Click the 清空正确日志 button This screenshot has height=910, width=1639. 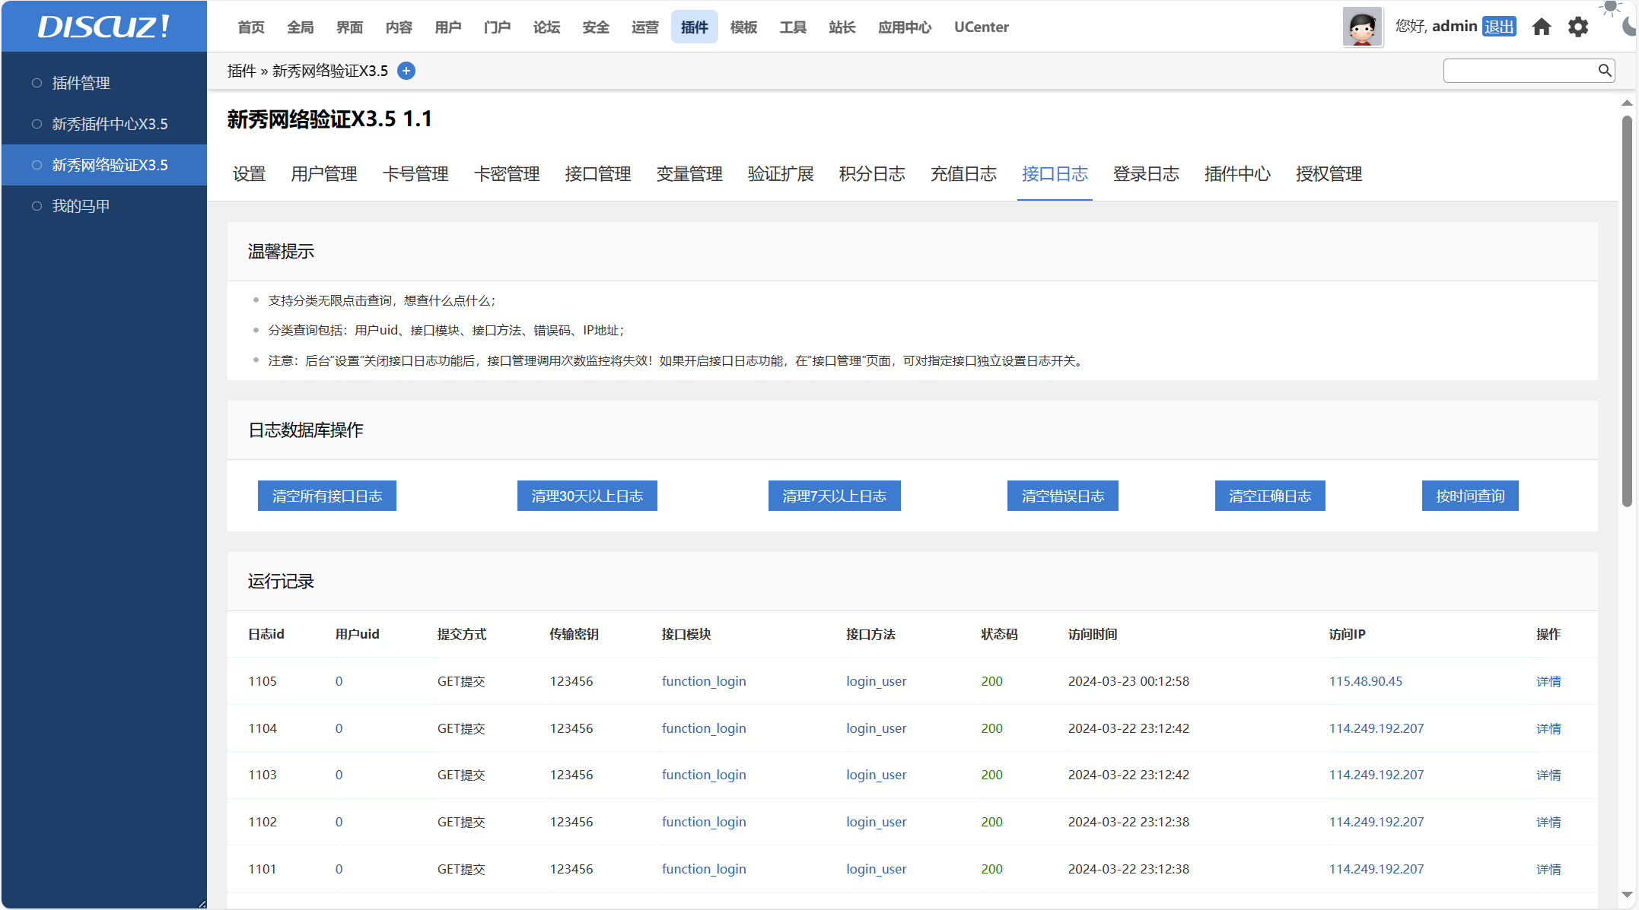point(1270,496)
